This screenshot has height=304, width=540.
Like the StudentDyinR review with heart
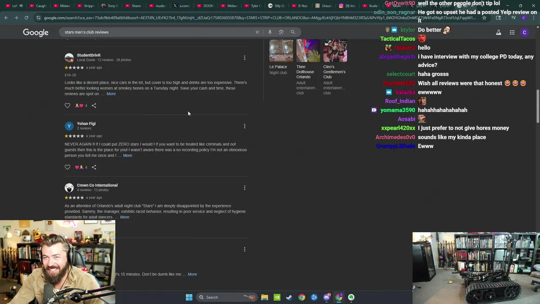(67, 106)
